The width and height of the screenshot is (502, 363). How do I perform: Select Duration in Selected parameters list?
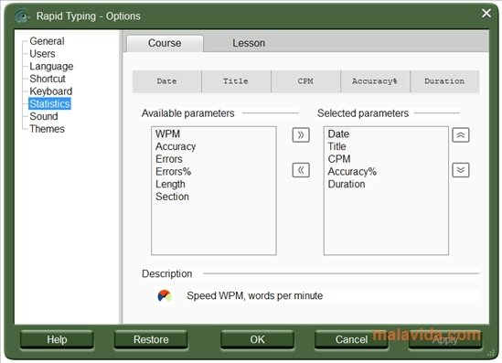coord(347,184)
